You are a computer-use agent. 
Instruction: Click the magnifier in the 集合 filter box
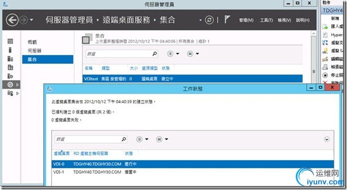coord(155,54)
